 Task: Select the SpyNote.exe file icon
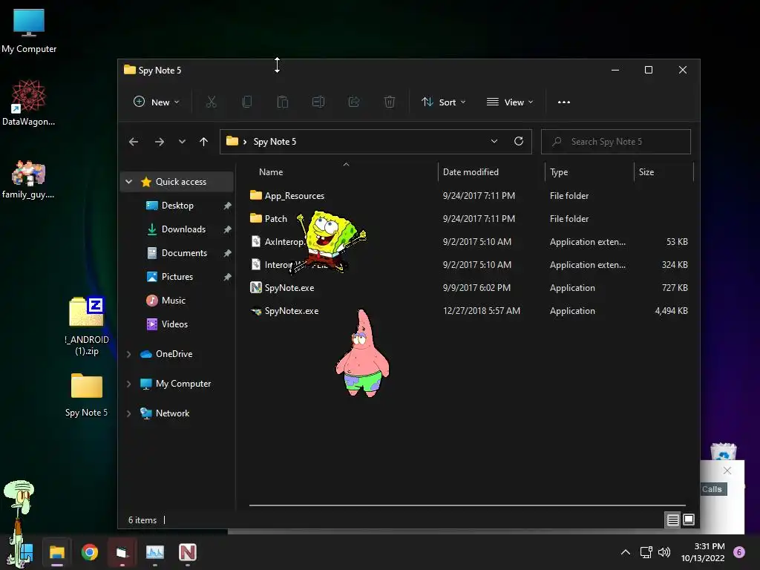tap(256, 287)
